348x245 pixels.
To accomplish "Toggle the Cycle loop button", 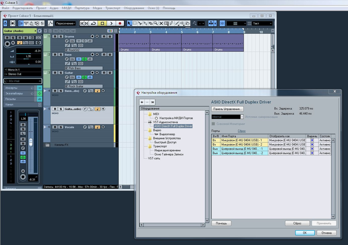I will click(x=93, y=23).
